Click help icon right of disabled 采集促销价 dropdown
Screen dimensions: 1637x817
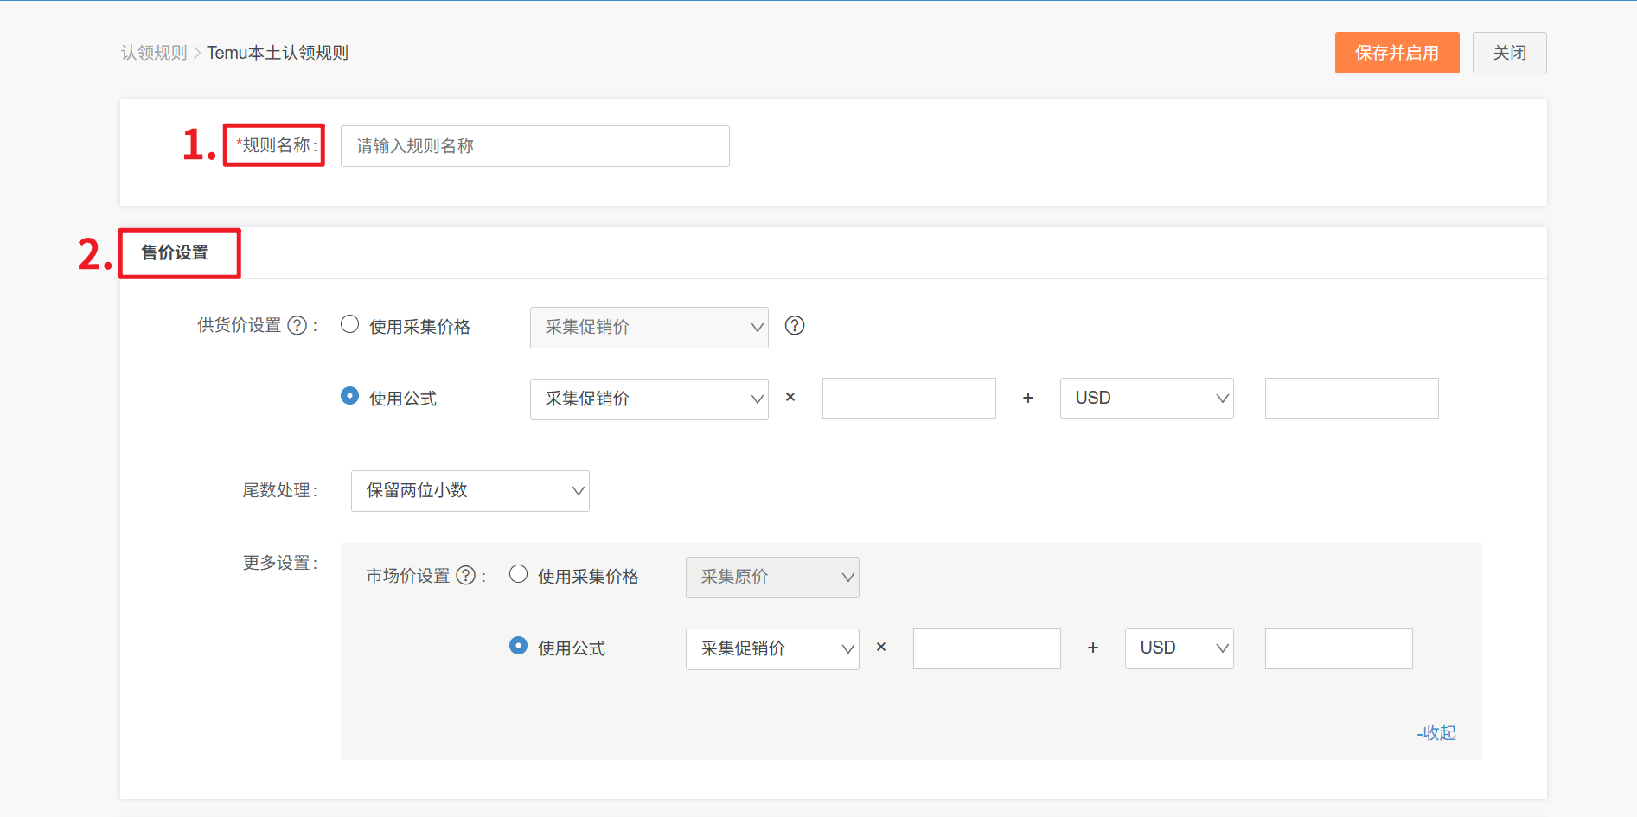(x=794, y=325)
